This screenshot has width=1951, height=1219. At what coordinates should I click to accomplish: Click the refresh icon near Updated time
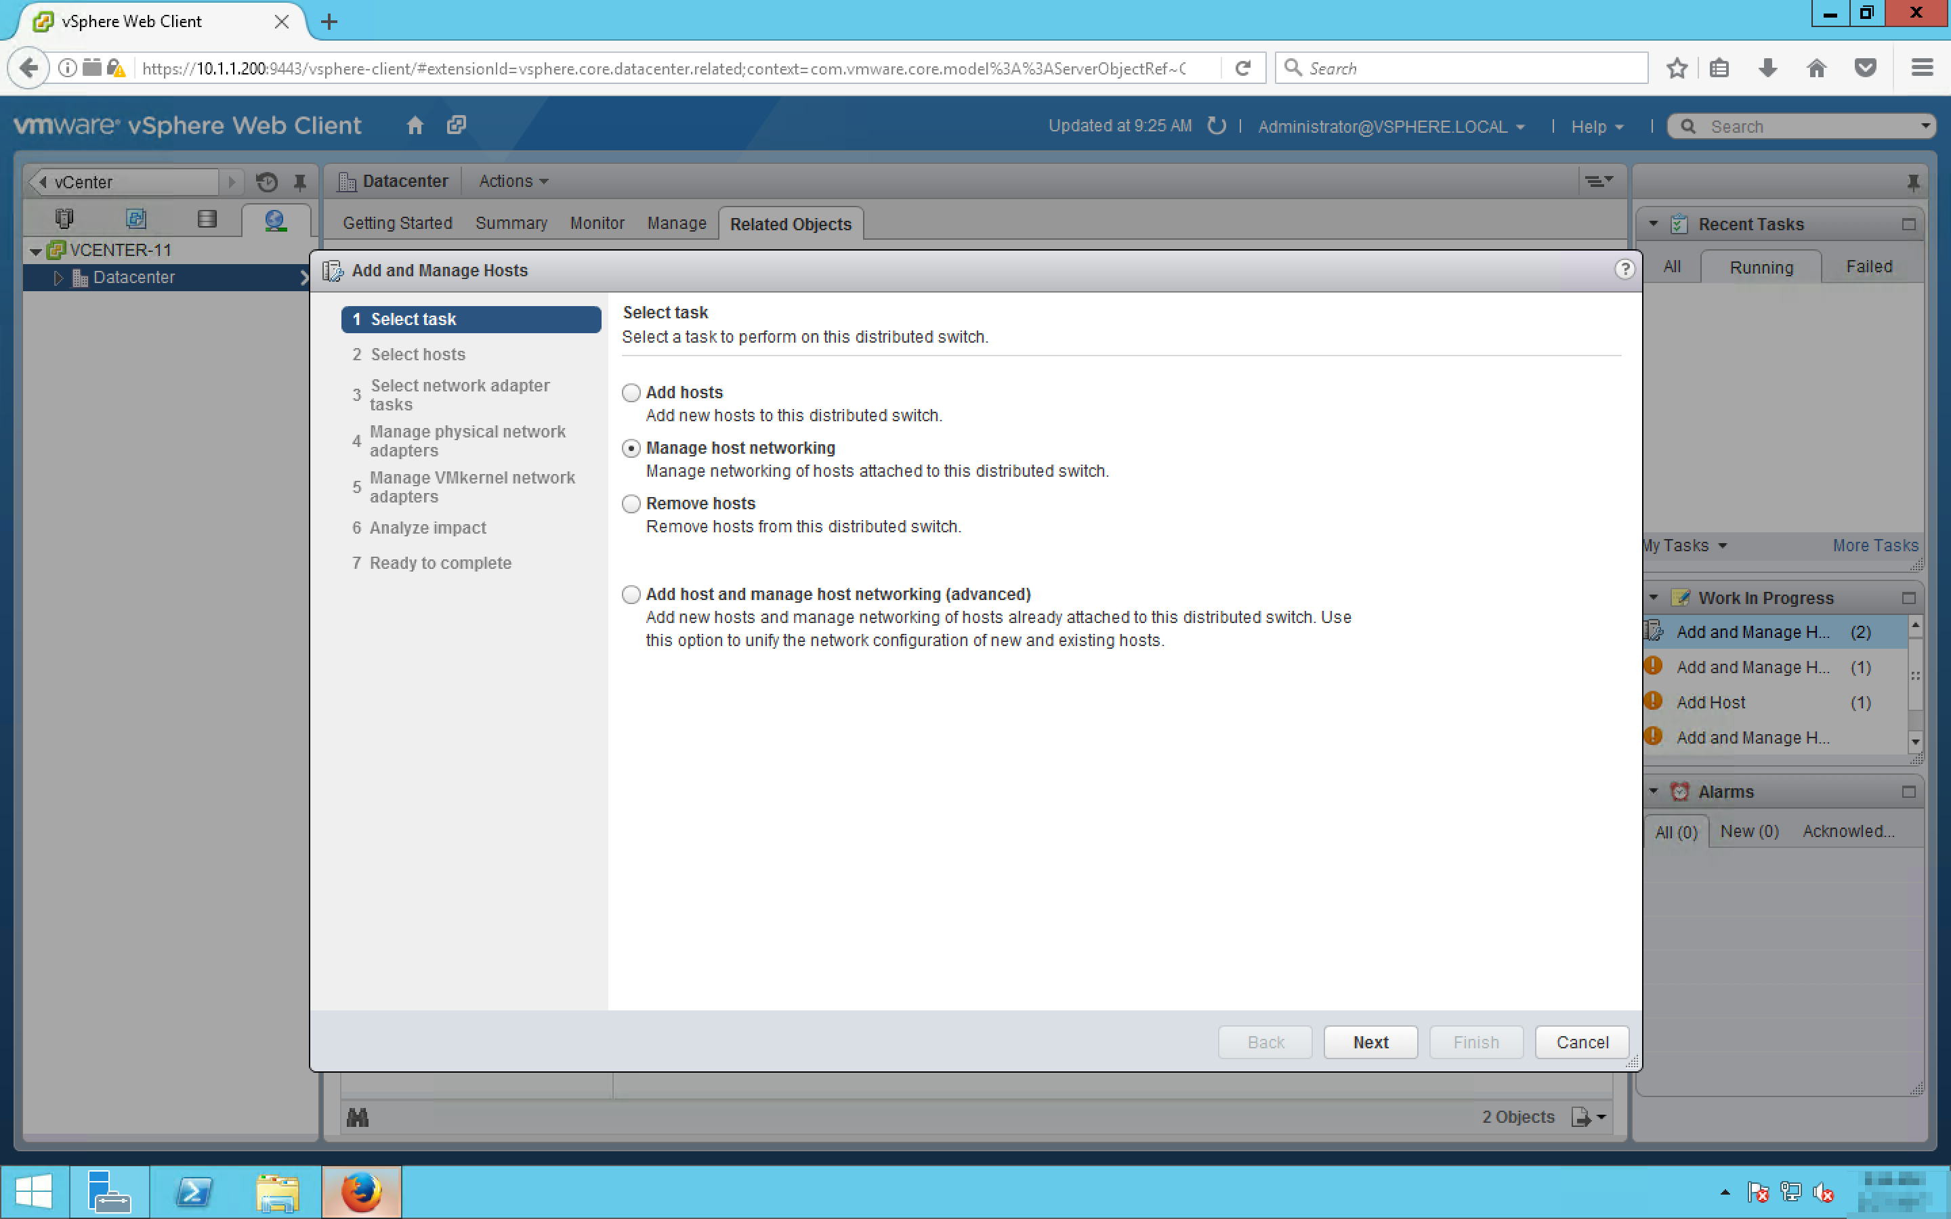pos(1217,126)
